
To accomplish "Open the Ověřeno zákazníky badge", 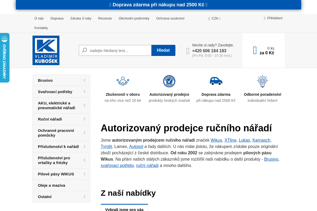I will pos(4,57).
